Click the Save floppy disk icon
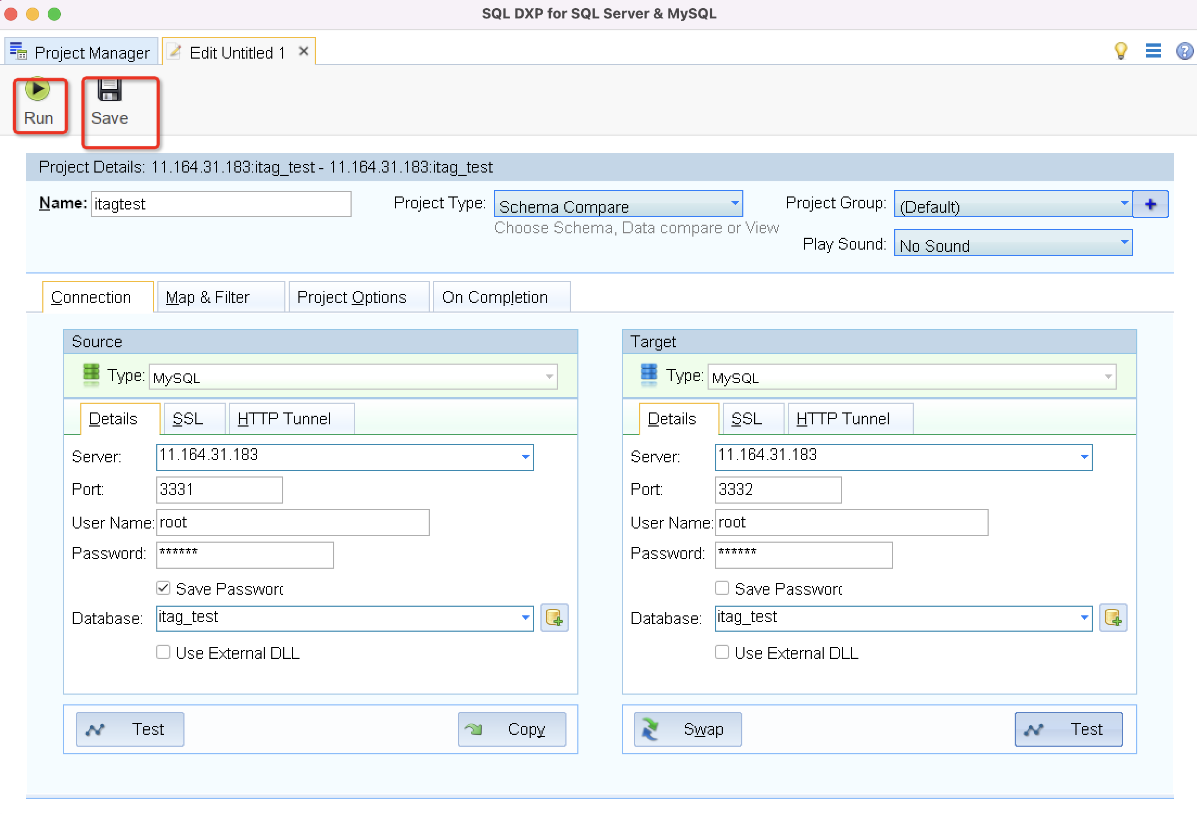 tap(110, 91)
